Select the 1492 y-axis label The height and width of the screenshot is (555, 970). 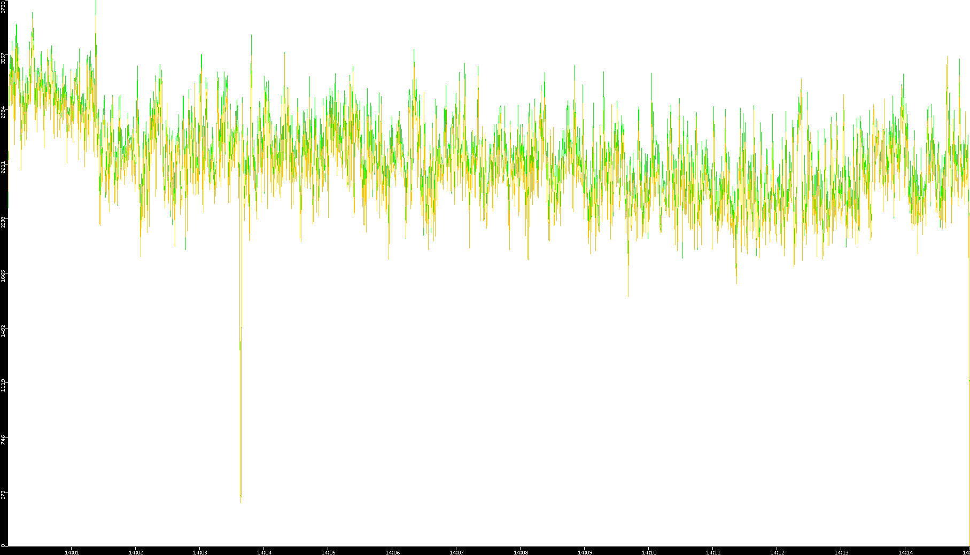pyautogui.click(x=4, y=331)
